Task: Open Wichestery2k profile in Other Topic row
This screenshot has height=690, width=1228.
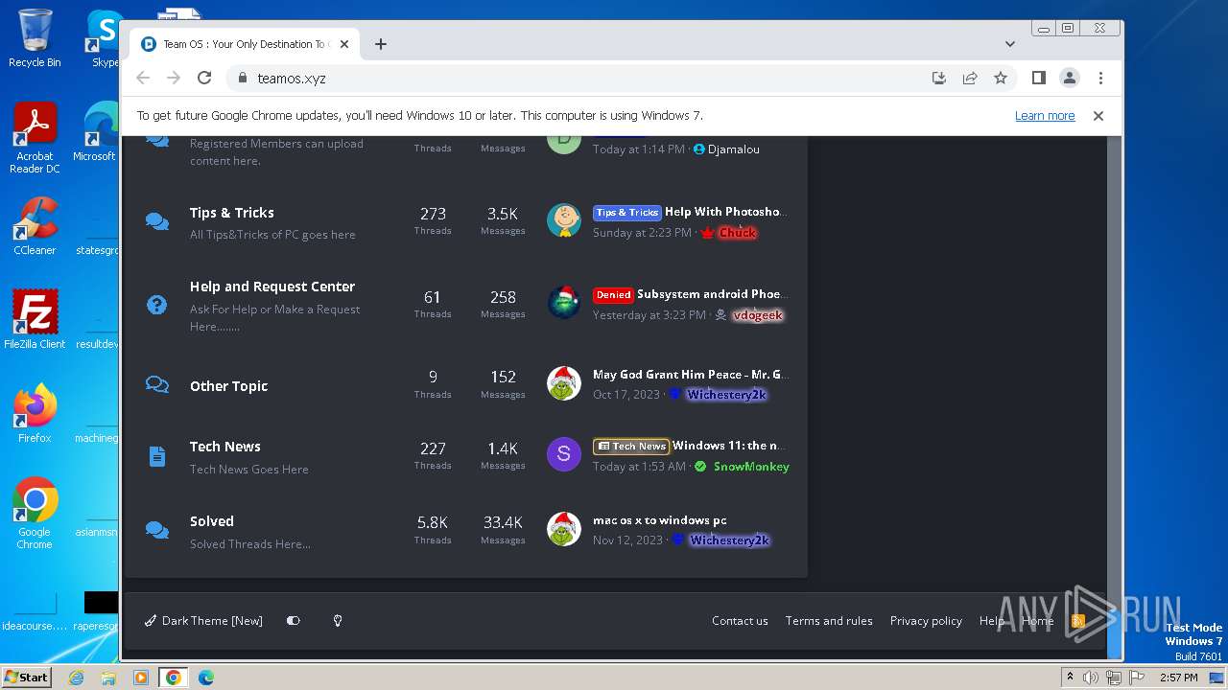Action: pyautogui.click(x=726, y=395)
